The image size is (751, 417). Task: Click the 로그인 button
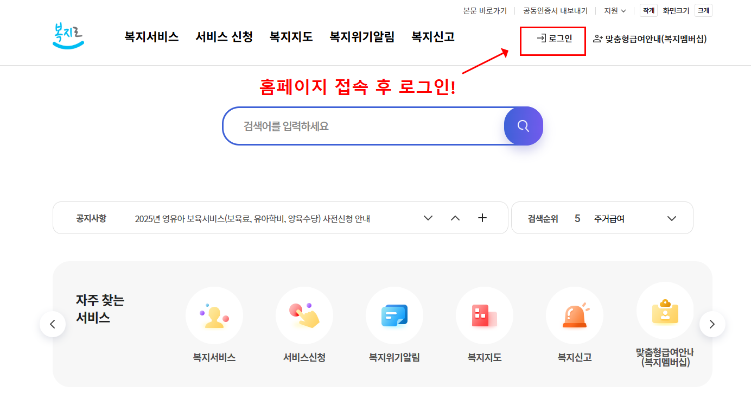pos(552,41)
